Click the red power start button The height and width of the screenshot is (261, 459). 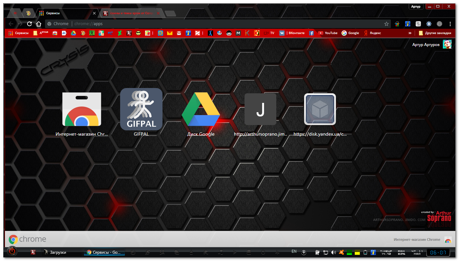(12, 251)
